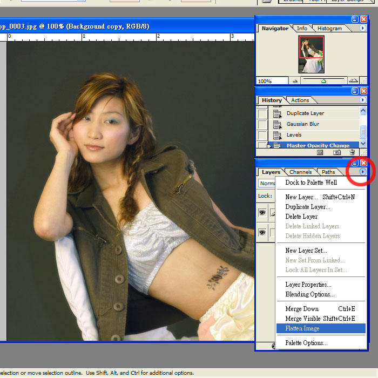Image resolution: width=378 pixels, height=378 pixels.
Task: Click the Navigator zoom out mountain icon
Action: [x=295, y=81]
